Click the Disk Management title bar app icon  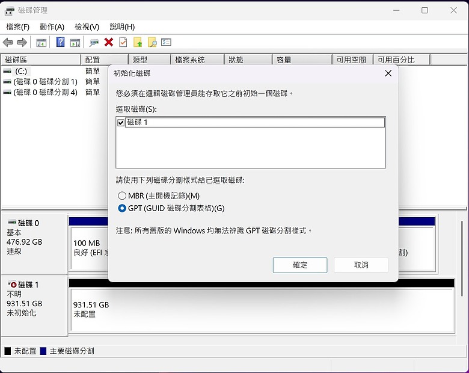[9, 11]
